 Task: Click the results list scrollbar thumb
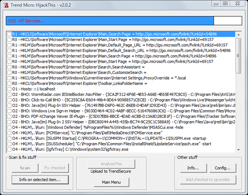238,56
